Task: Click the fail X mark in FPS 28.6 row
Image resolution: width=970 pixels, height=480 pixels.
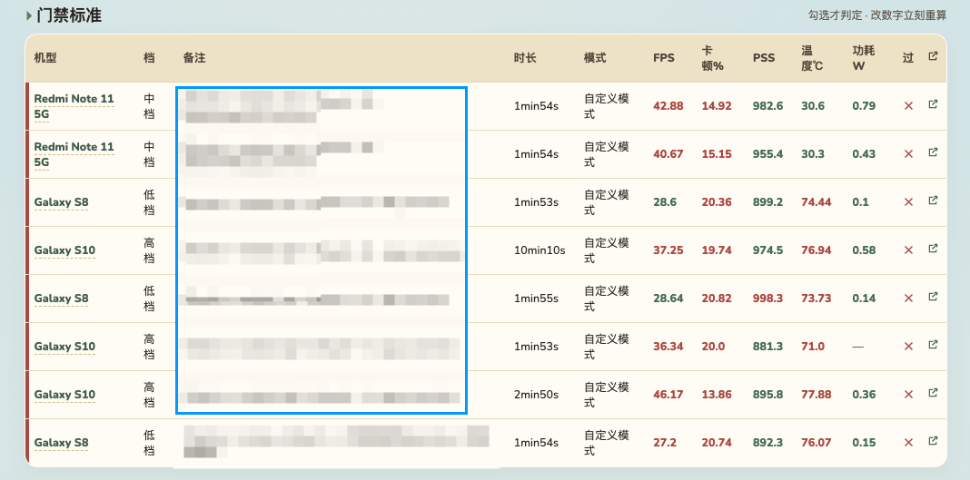Action: (x=908, y=202)
